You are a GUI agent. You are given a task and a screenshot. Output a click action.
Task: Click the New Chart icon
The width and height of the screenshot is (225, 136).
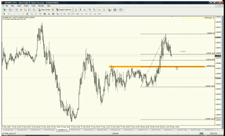click(x=4, y=10)
